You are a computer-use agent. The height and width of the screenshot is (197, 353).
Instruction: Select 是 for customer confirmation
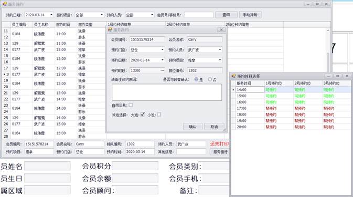[196, 79]
